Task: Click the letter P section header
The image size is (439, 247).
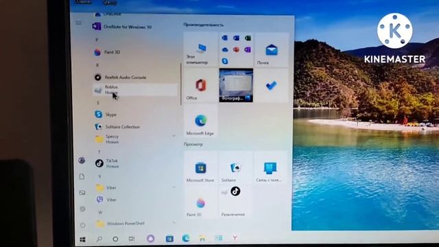Action: pos(97,40)
